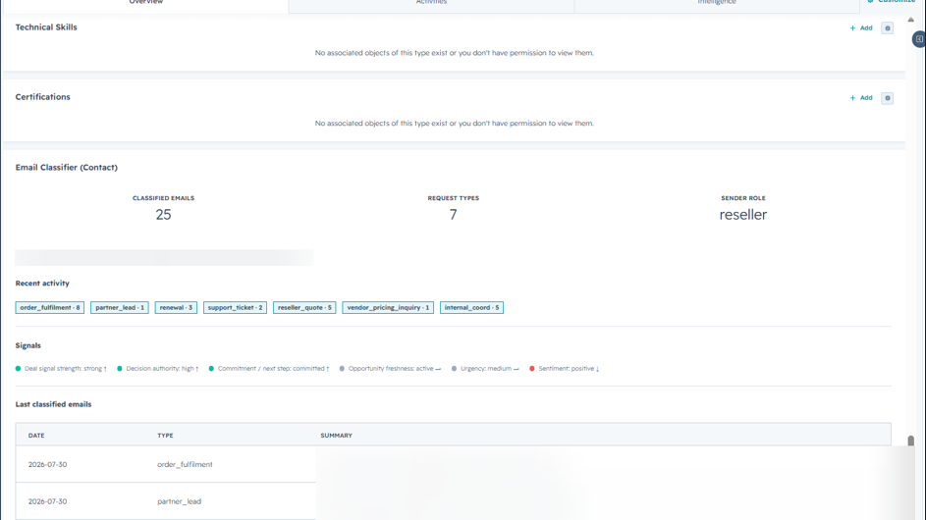Select the partner_lead email row type
The height and width of the screenshot is (520, 926).
[179, 501]
